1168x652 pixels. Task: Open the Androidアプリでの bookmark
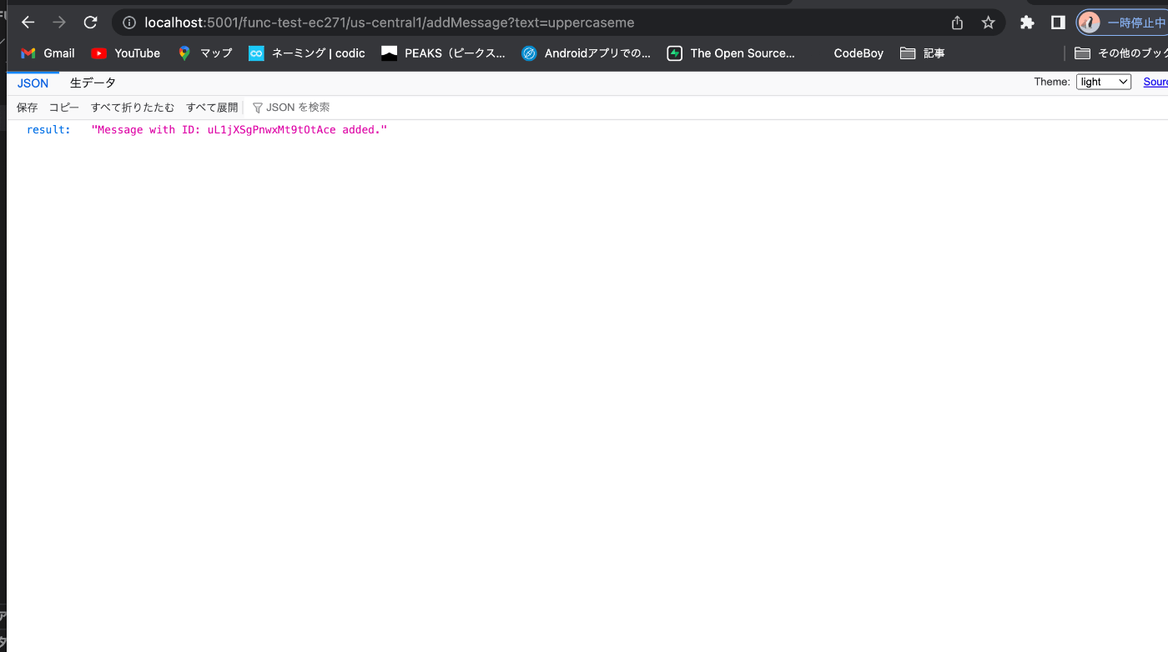[586, 53]
